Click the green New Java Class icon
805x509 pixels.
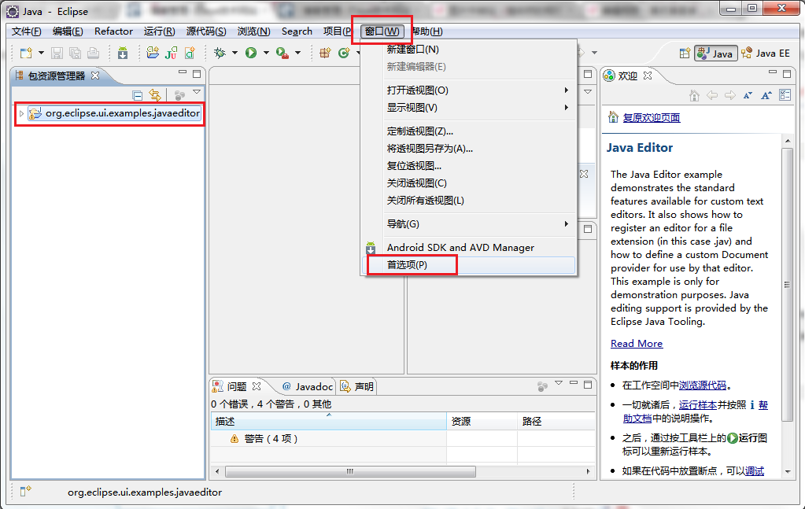190,53
